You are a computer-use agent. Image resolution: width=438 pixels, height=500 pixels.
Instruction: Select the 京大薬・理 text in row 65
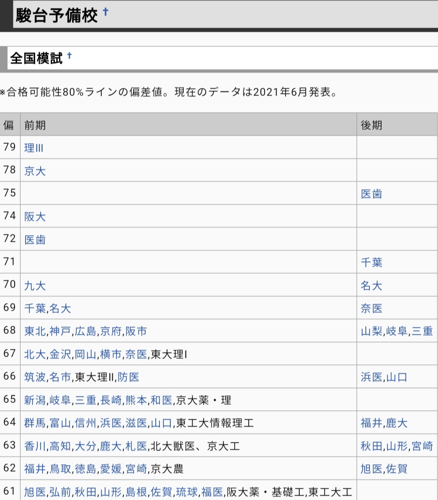204,400
